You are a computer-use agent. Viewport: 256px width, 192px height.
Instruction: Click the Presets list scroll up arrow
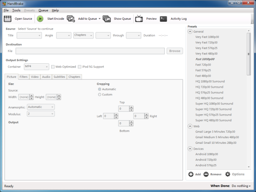[x=249, y=31]
